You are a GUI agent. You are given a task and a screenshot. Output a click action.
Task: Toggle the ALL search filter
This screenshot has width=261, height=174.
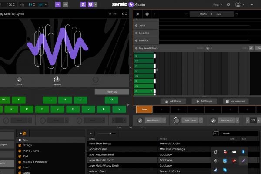pyautogui.click(x=216, y=134)
